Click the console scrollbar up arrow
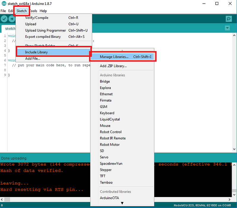 (x=234, y=165)
